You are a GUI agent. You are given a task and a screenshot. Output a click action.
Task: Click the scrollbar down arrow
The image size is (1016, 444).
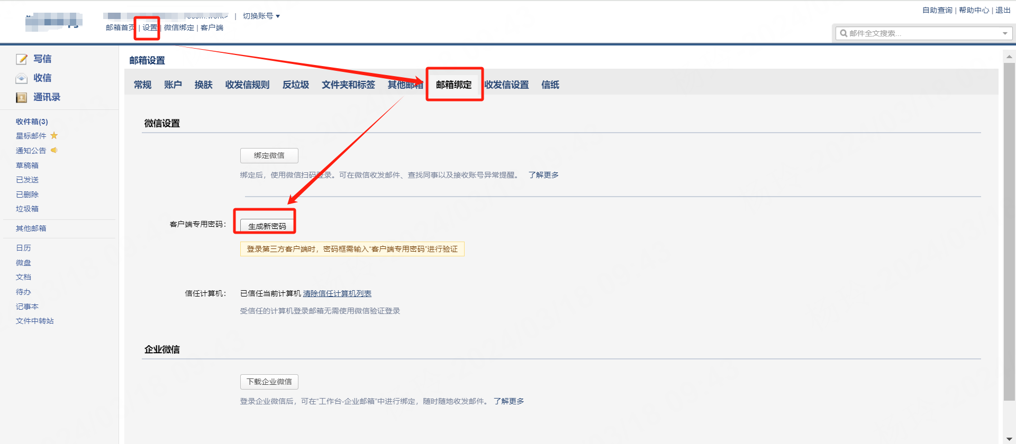(1009, 439)
